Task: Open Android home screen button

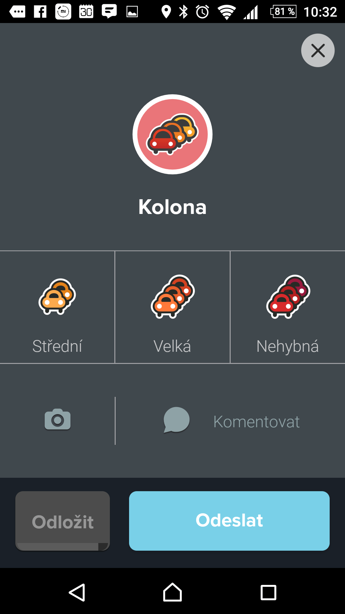Action: [x=172, y=593]
